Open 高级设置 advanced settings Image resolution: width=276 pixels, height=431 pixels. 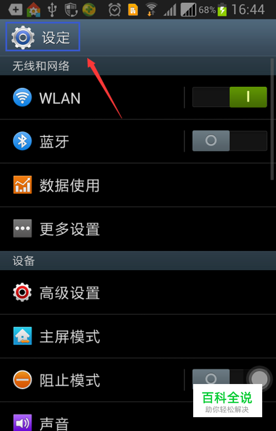click(x=138, y=292)
